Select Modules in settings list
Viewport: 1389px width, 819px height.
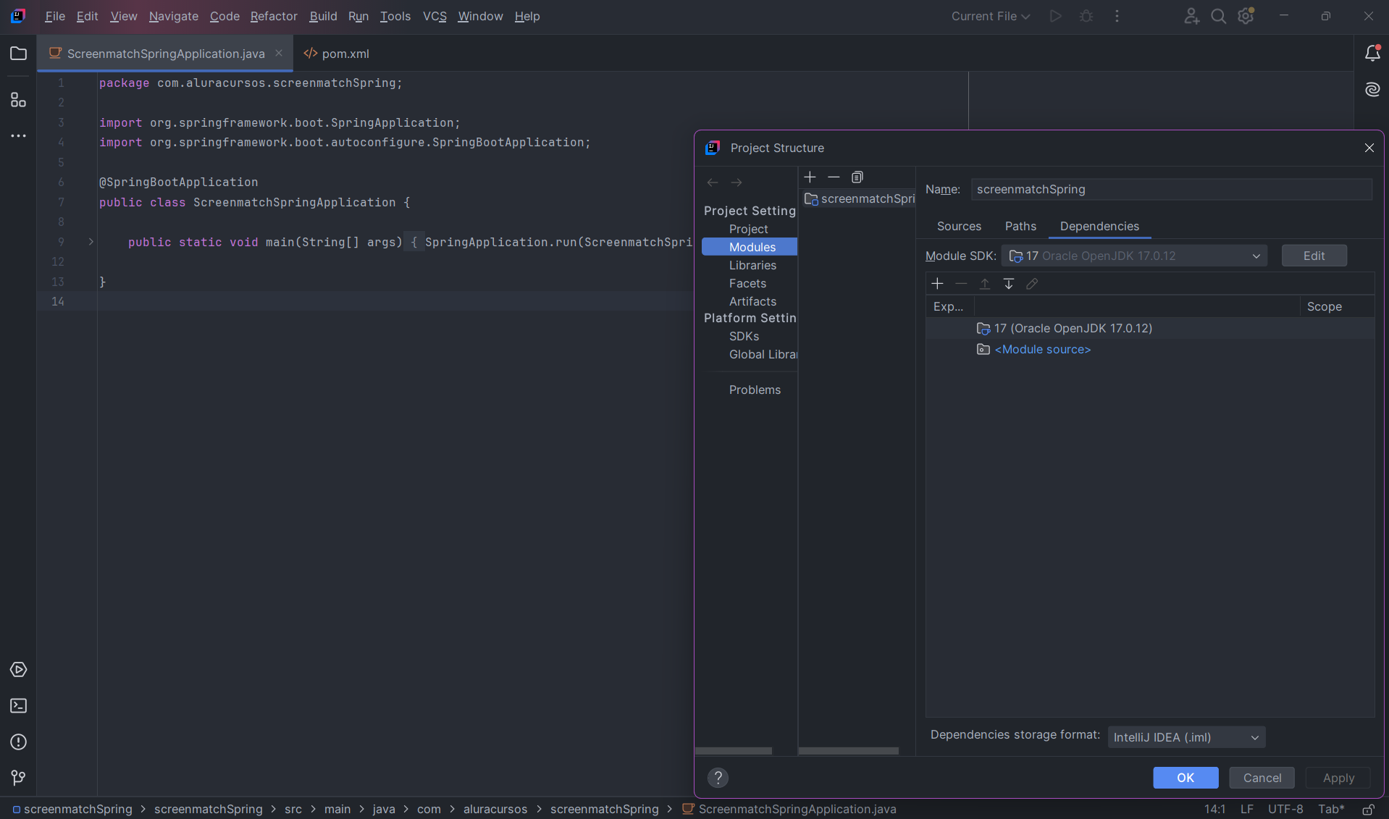pyautogui.click(x=750, y=247)
